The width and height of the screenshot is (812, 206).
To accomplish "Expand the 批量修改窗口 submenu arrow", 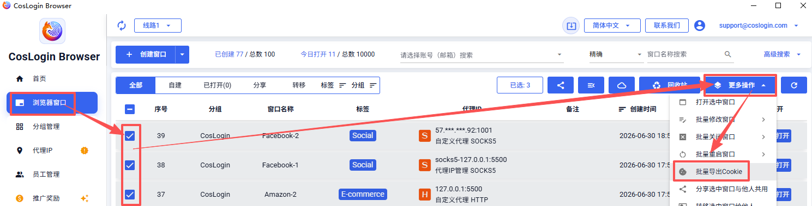I will coord(763,120).
